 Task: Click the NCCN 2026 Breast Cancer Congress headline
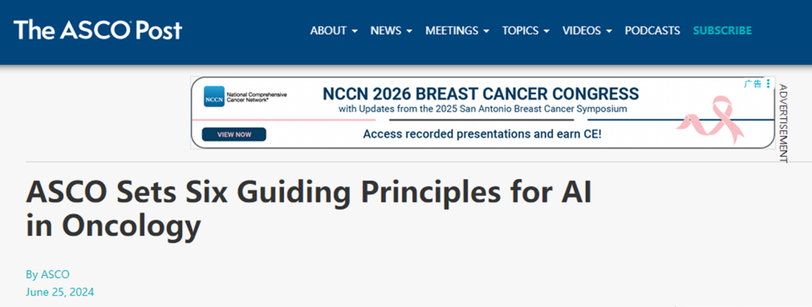481,94
